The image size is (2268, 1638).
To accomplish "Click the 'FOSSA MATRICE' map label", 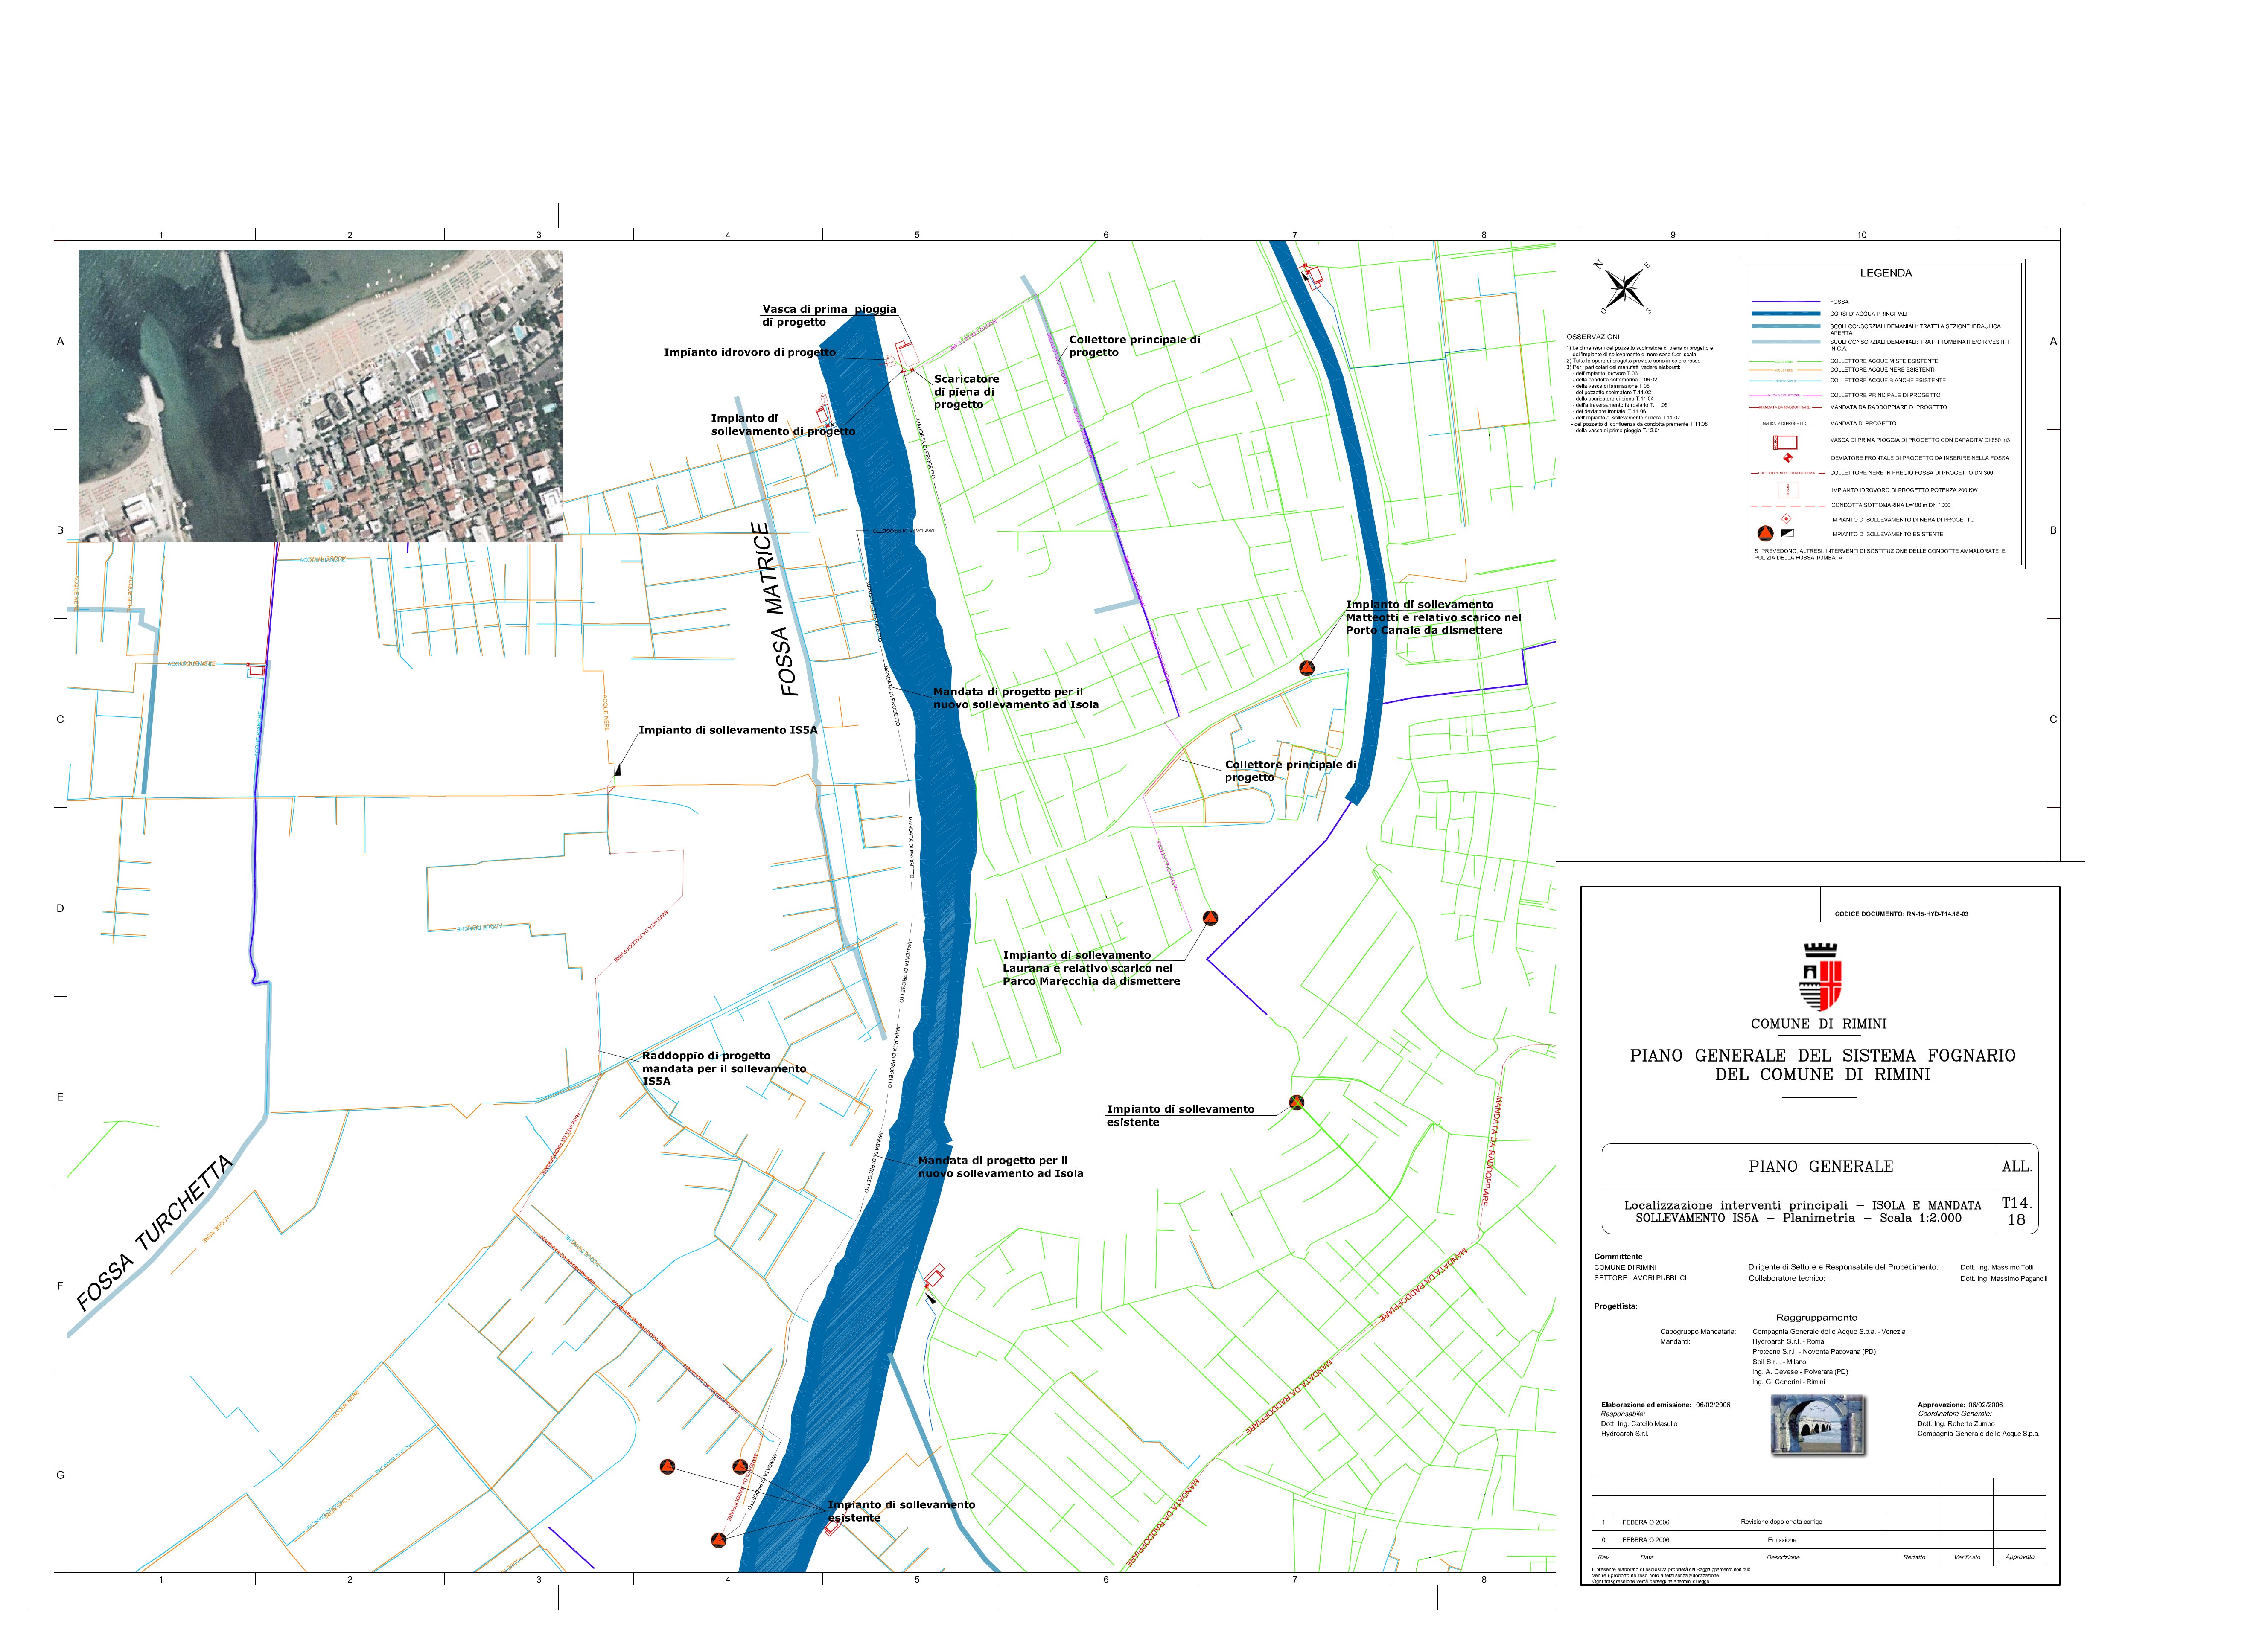I will click(776, 609).
